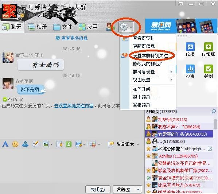This screenshot has width=218, height=194.
Task: Click the green music note icon
Action: click(x=69, y=144)
